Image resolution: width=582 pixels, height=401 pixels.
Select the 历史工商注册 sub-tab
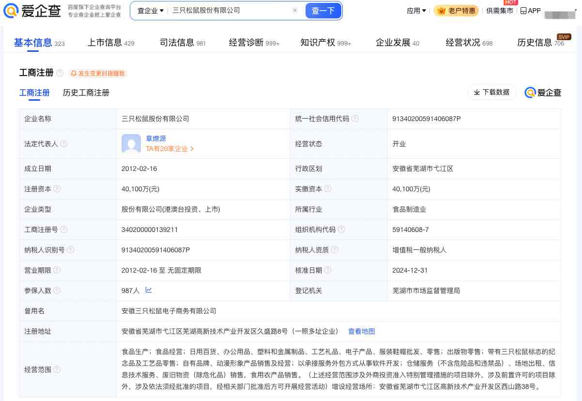point(86,93)
